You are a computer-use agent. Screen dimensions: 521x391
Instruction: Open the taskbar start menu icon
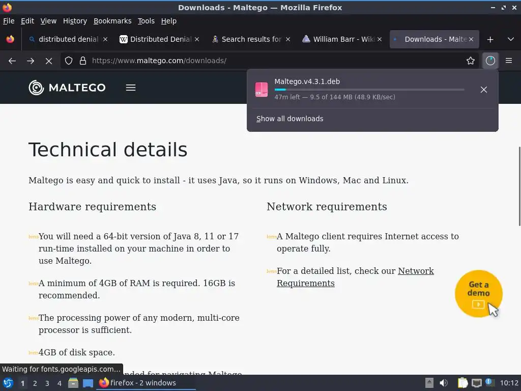point(8,383)
